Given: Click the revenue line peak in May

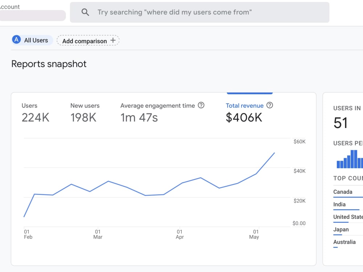Looking at the screenshot, I should [274, 153].
